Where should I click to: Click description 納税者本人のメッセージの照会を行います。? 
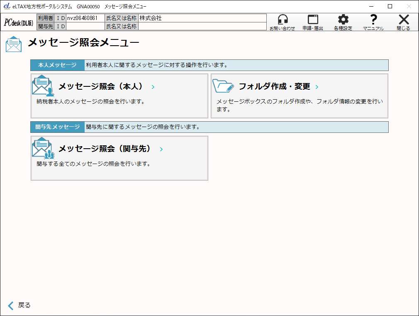click(x=90, y=101)
